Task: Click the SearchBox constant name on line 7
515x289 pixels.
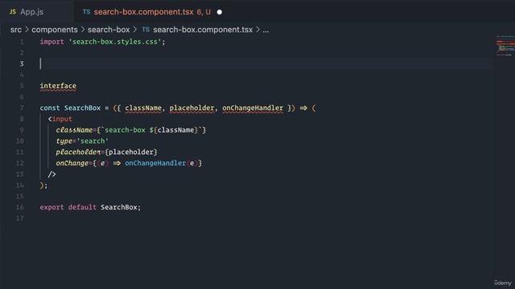Action: click(82, 108)
